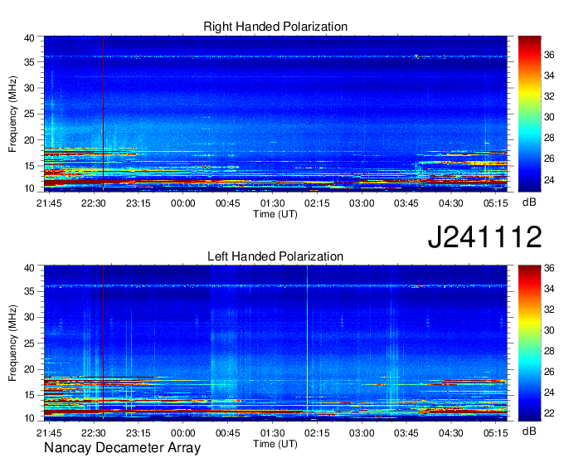Click the 01:30 tick under the Right Handed plot
Screen dimensions: 564x458
point(272,203)
